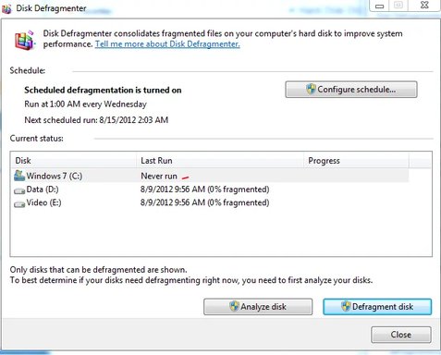Click the shield icon on Configure schedule

pyautogui.click(x=311, y=89)
